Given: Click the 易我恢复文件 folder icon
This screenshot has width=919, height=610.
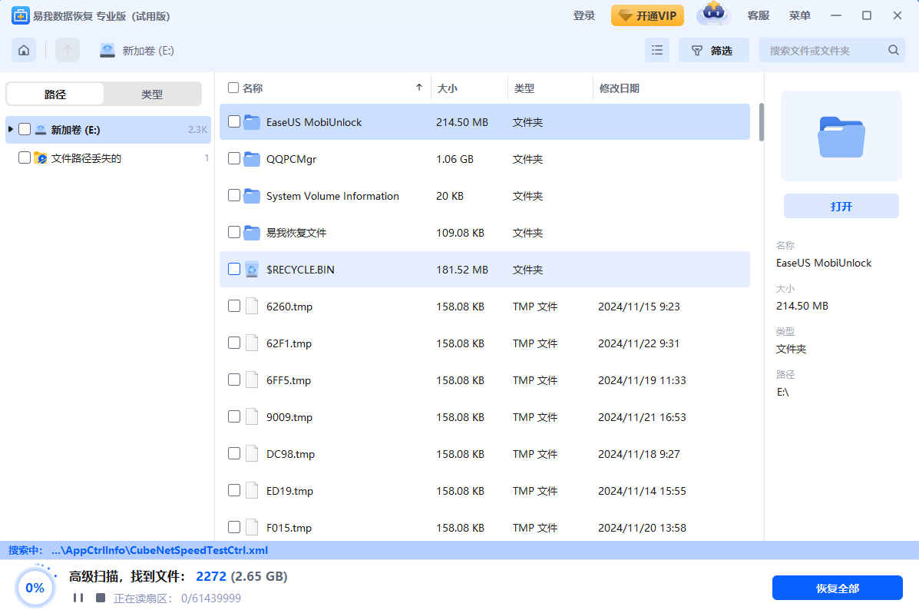Looking at the screenshot, I should 252,233.
